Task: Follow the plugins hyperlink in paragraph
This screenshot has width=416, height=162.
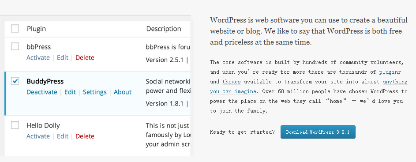Action: click(390, 72)
